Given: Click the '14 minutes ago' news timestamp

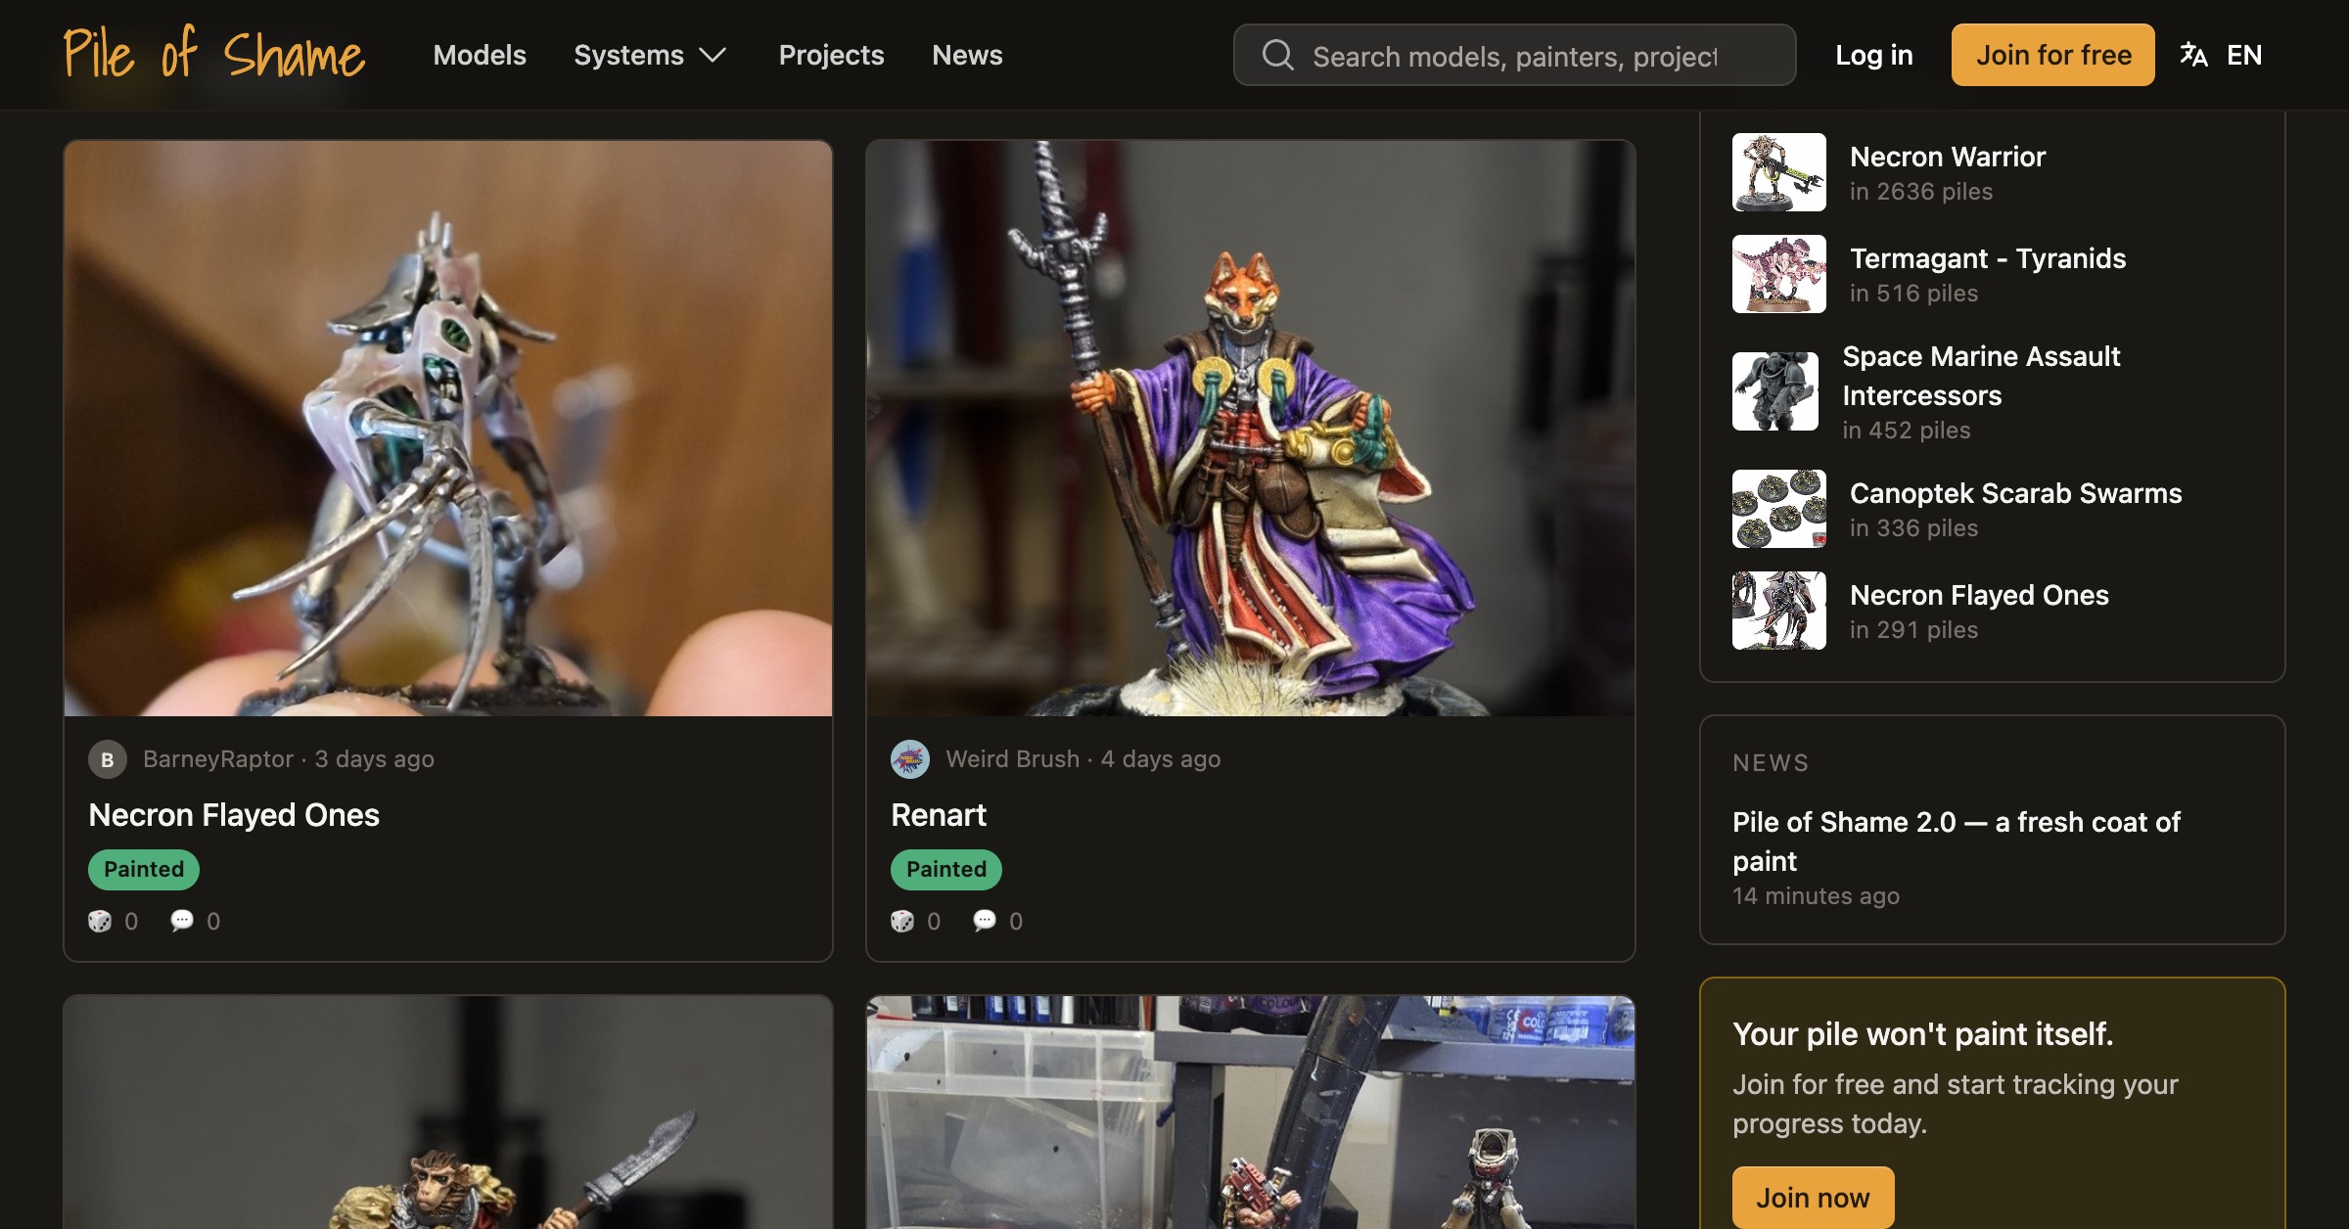Looking at the screenshot, I should (1816, 896).
